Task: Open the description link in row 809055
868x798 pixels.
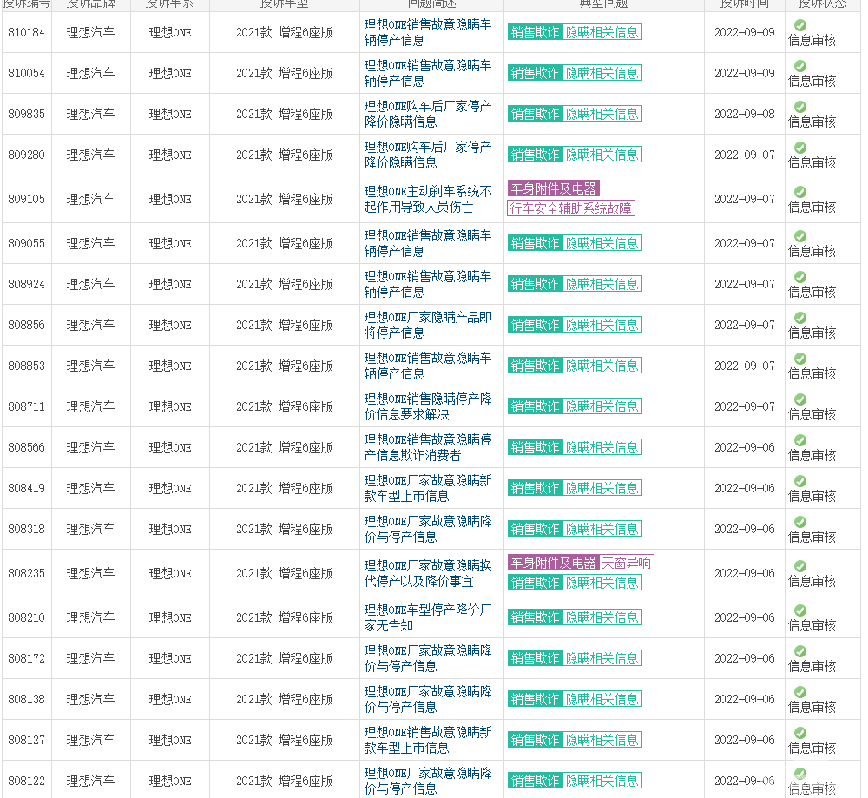Action: tap(428, 244)
